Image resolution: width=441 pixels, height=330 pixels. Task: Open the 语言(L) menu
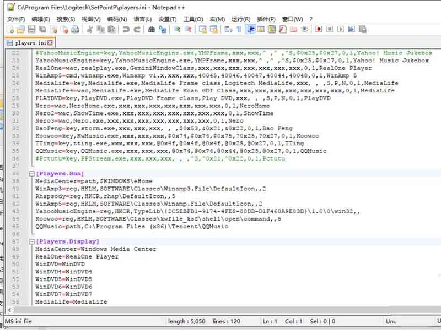coord(143,19)
